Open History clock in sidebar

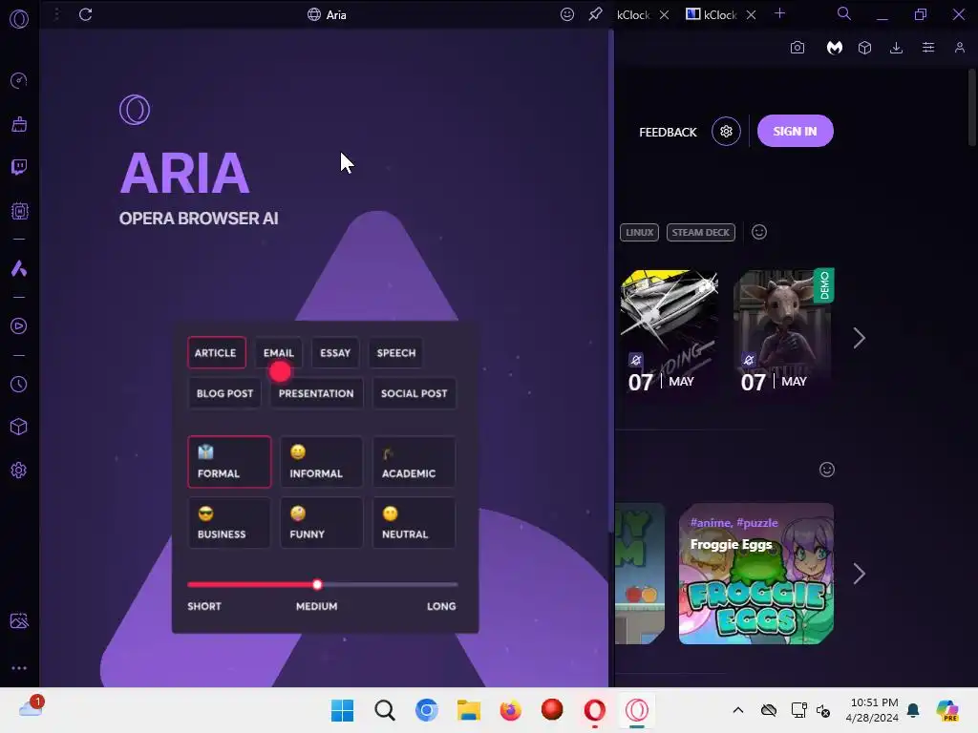click(19, 384)
